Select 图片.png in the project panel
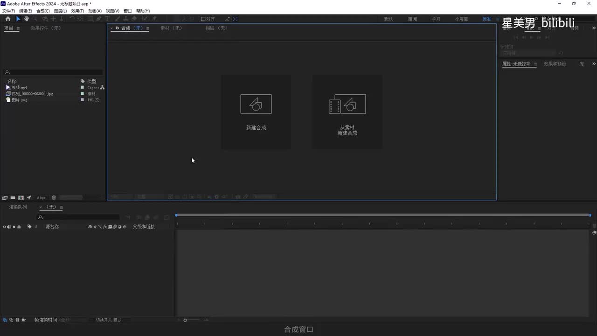This screenshot has width=597, height=336. click(x=20, y=99)
